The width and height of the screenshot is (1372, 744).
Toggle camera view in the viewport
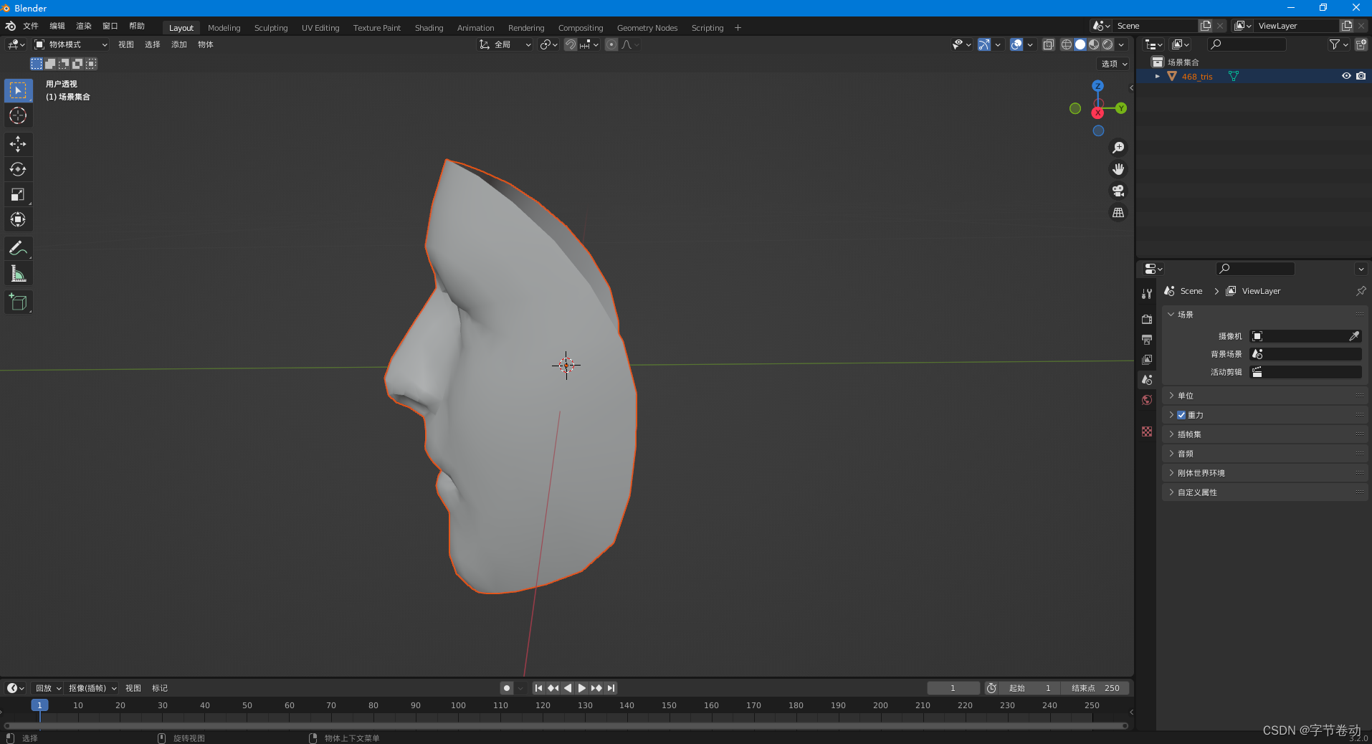click(x=1118, y=191)
